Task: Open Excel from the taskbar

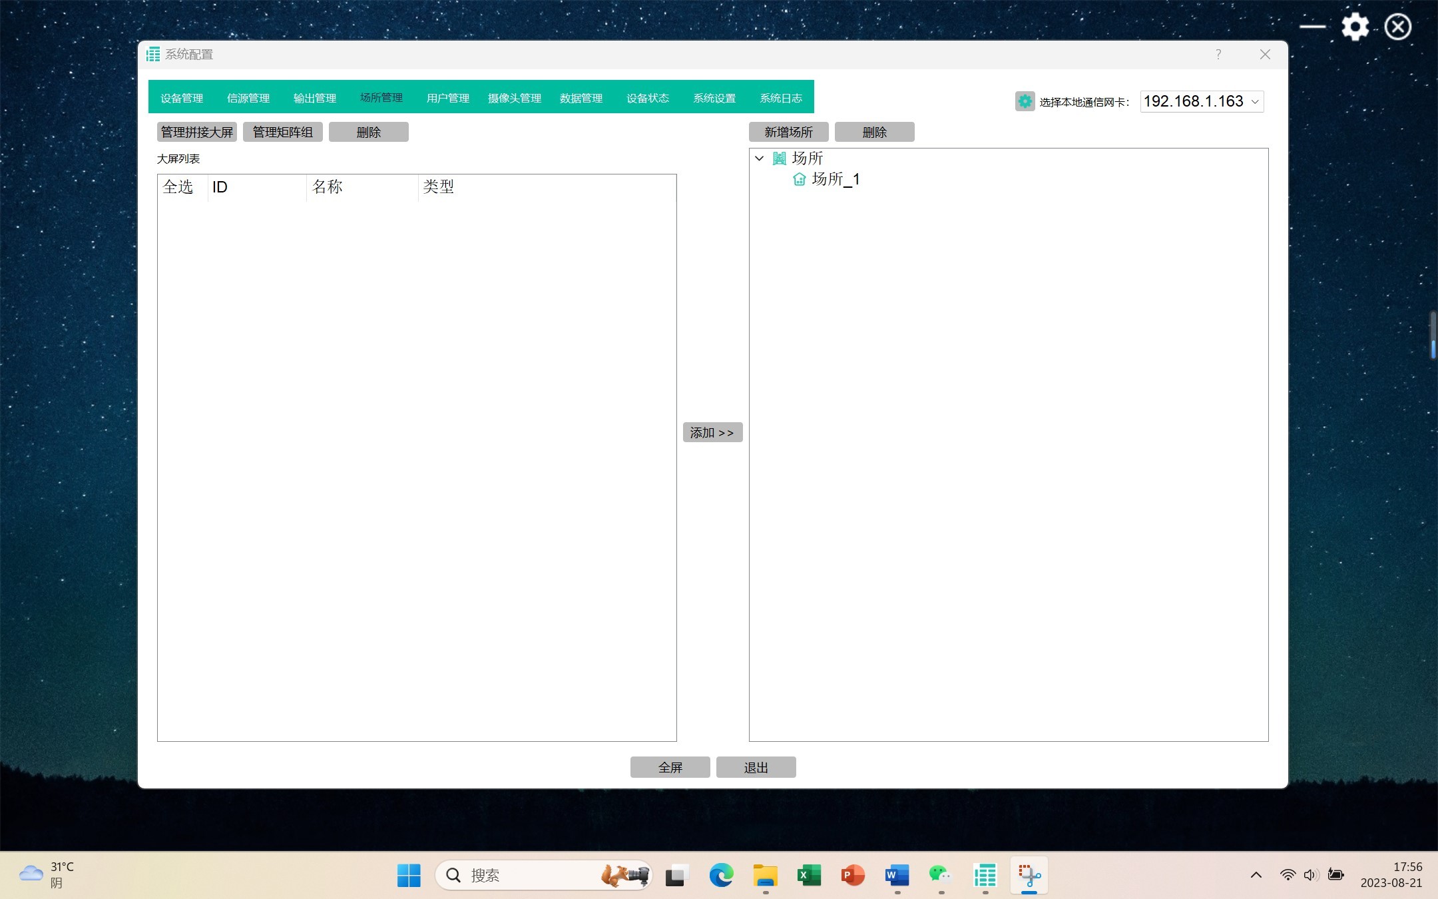Action: 809,875
